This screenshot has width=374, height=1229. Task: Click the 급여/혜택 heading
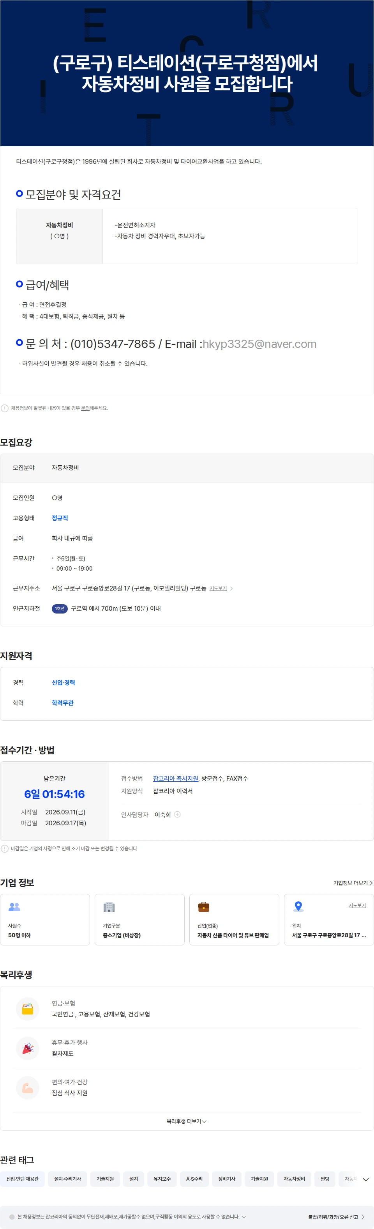click(x=47, y=285)
